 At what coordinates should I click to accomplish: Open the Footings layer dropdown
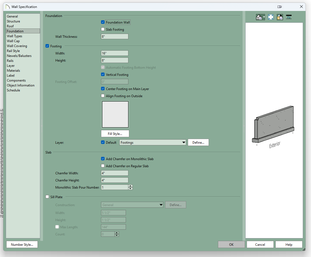click(x=183, y=143)
